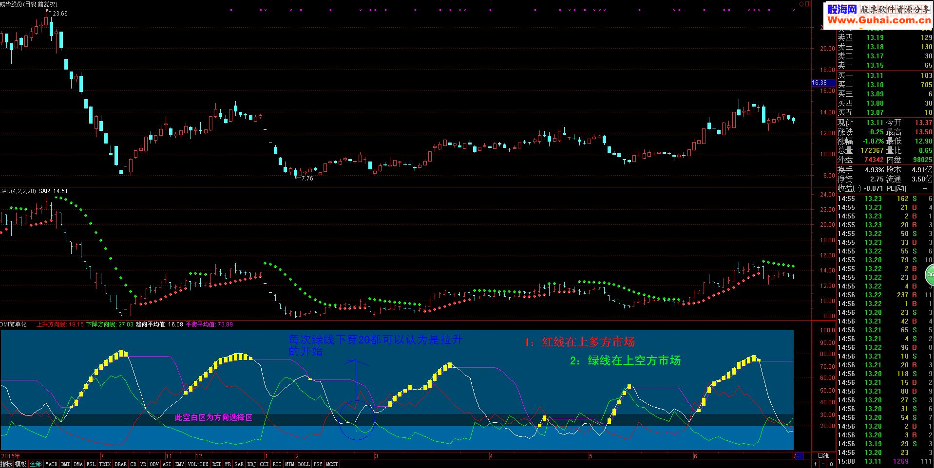934x468 pixels.
Task: Switch to the 指标 tab
Action: pos(6,464)
